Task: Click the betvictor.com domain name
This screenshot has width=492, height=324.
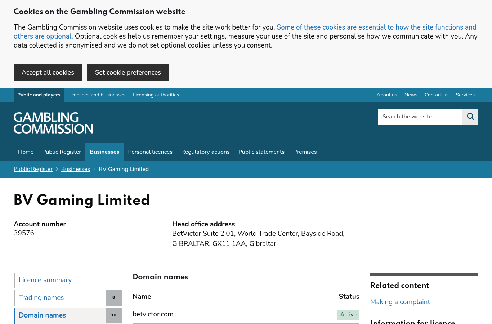Action: [153, 314]
